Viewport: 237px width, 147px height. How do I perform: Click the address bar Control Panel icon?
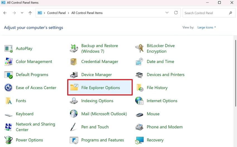pos(40,13)
